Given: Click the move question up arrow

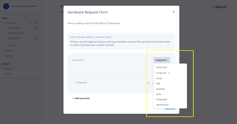Looking at the screenshot, I should click(x=148, y=83).
